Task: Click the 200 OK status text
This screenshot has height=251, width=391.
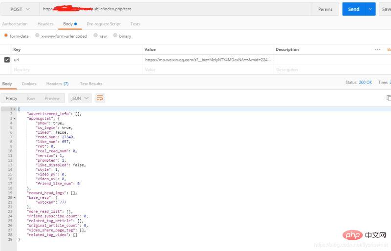Action: pyautogui.click(x=365, y=82)
